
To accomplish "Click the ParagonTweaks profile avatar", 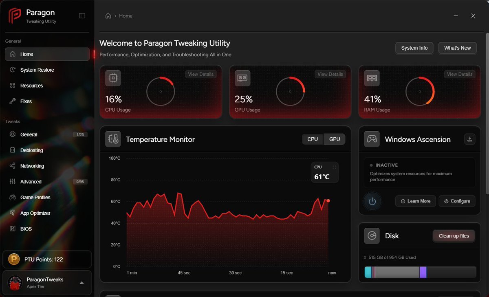I will [x=15, y=283].
